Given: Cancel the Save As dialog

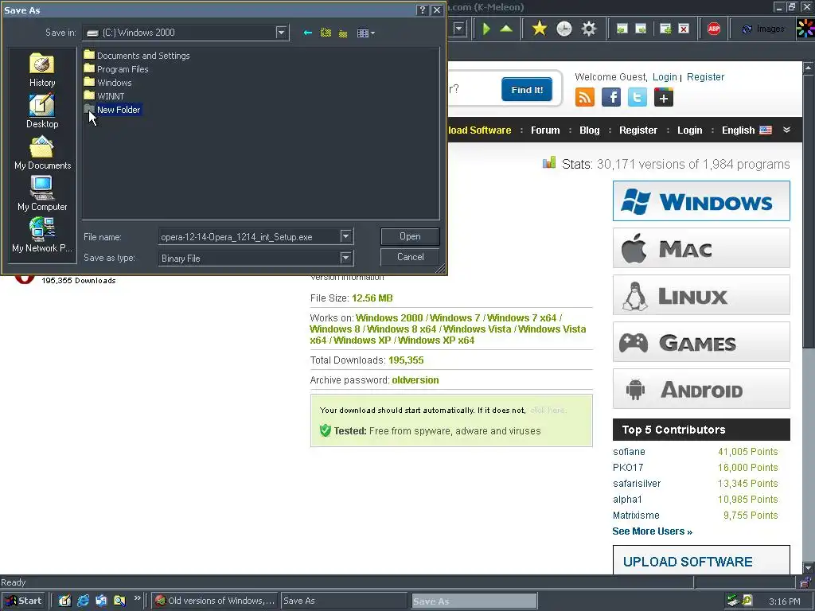Looking at the screenshot, I should 410,257.
